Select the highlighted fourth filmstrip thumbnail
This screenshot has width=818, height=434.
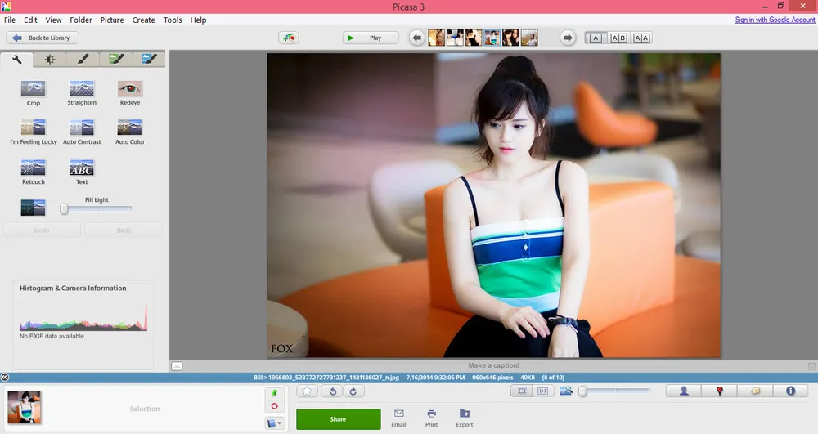click(x=492, y=38)
